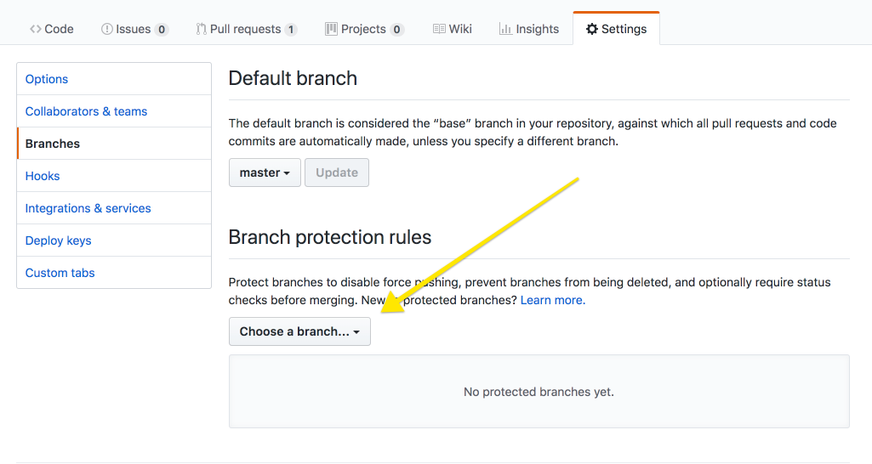
Task: Select the Settings tab label
Action: tap(624, 29)
